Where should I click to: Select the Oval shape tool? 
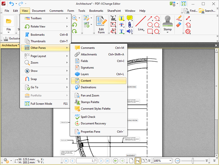tap(150, 25)
